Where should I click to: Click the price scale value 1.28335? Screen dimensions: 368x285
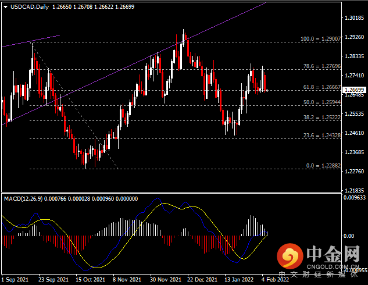click(x=354, y=56)
